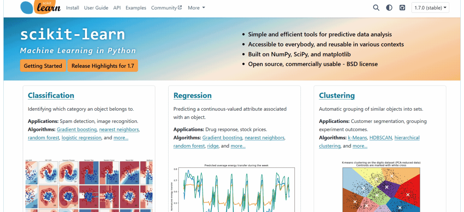
Task: Open the GitHub repository icon
Action: point(402,8)
